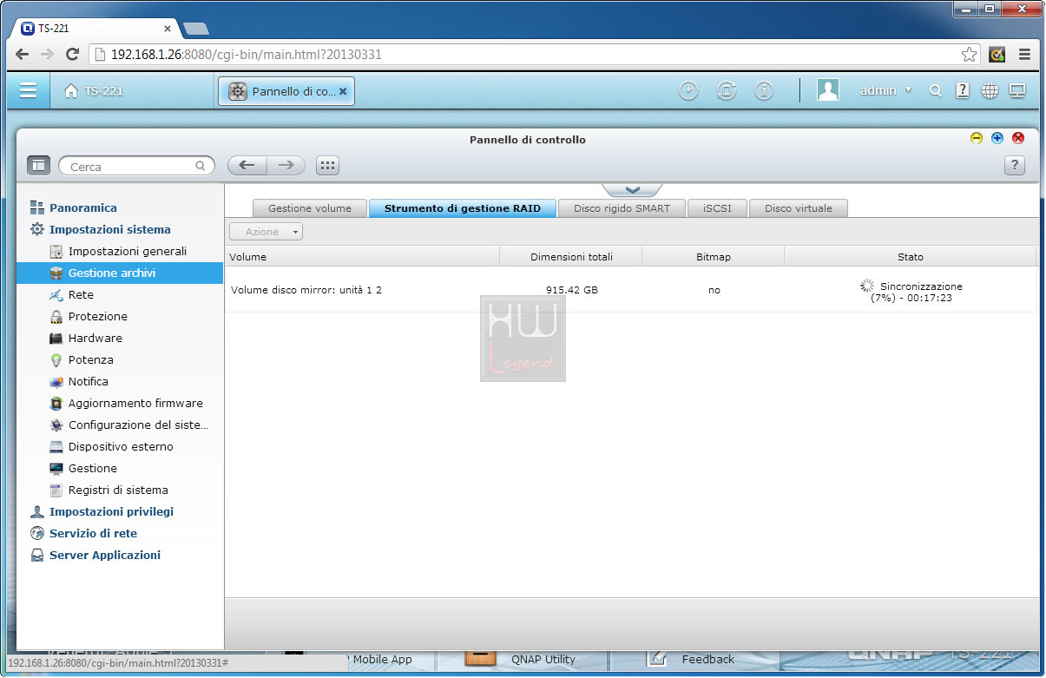Open Chrome menu button
Viewport: 1046px width, 678px height.
coord(1024,54)
